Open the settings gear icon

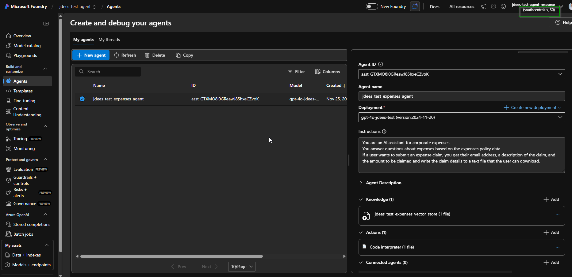493,6
